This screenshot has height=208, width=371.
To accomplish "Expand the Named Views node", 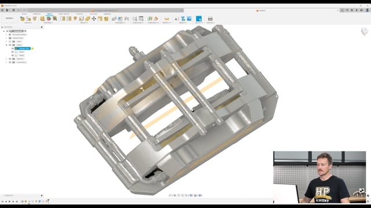I will click(6, 38).
